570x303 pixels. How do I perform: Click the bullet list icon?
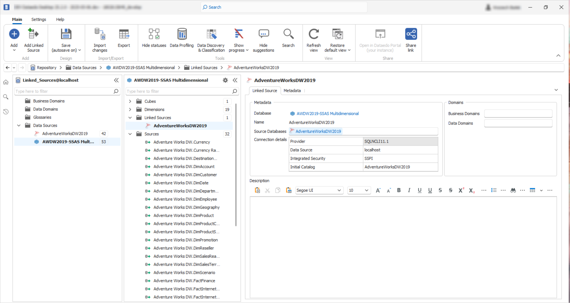[x=494, y=190]
